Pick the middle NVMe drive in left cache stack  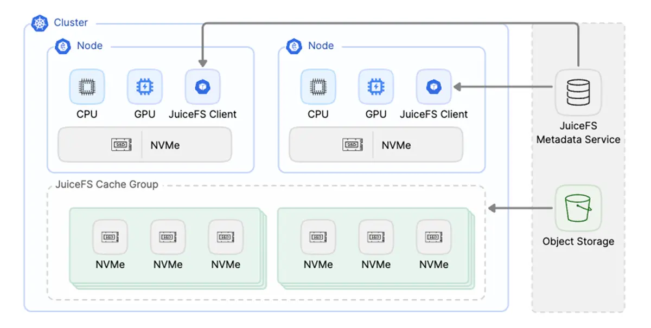168,237
